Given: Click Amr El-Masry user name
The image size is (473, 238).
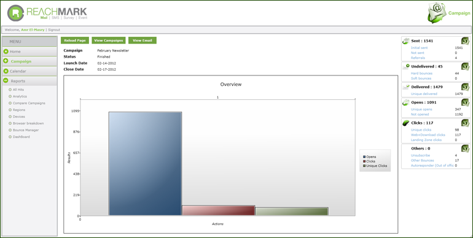Looking at the screenshot, I should [x=33, y=30].
